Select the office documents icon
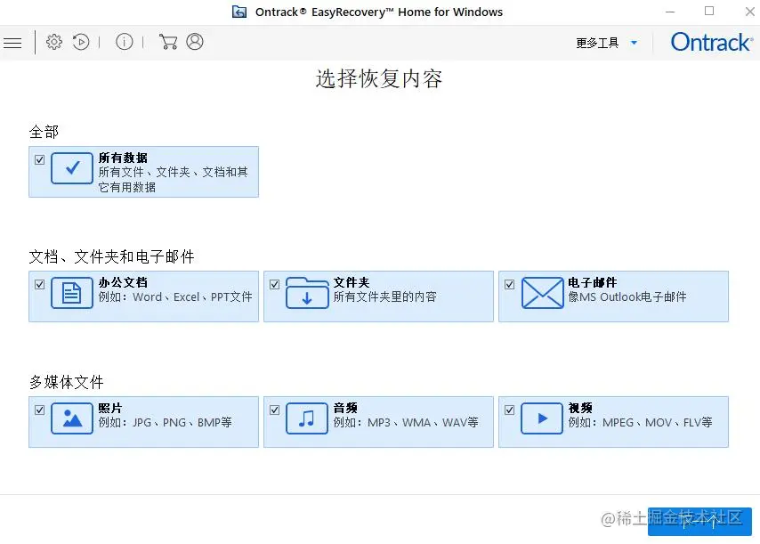760x544 pixels. point(72,293)
